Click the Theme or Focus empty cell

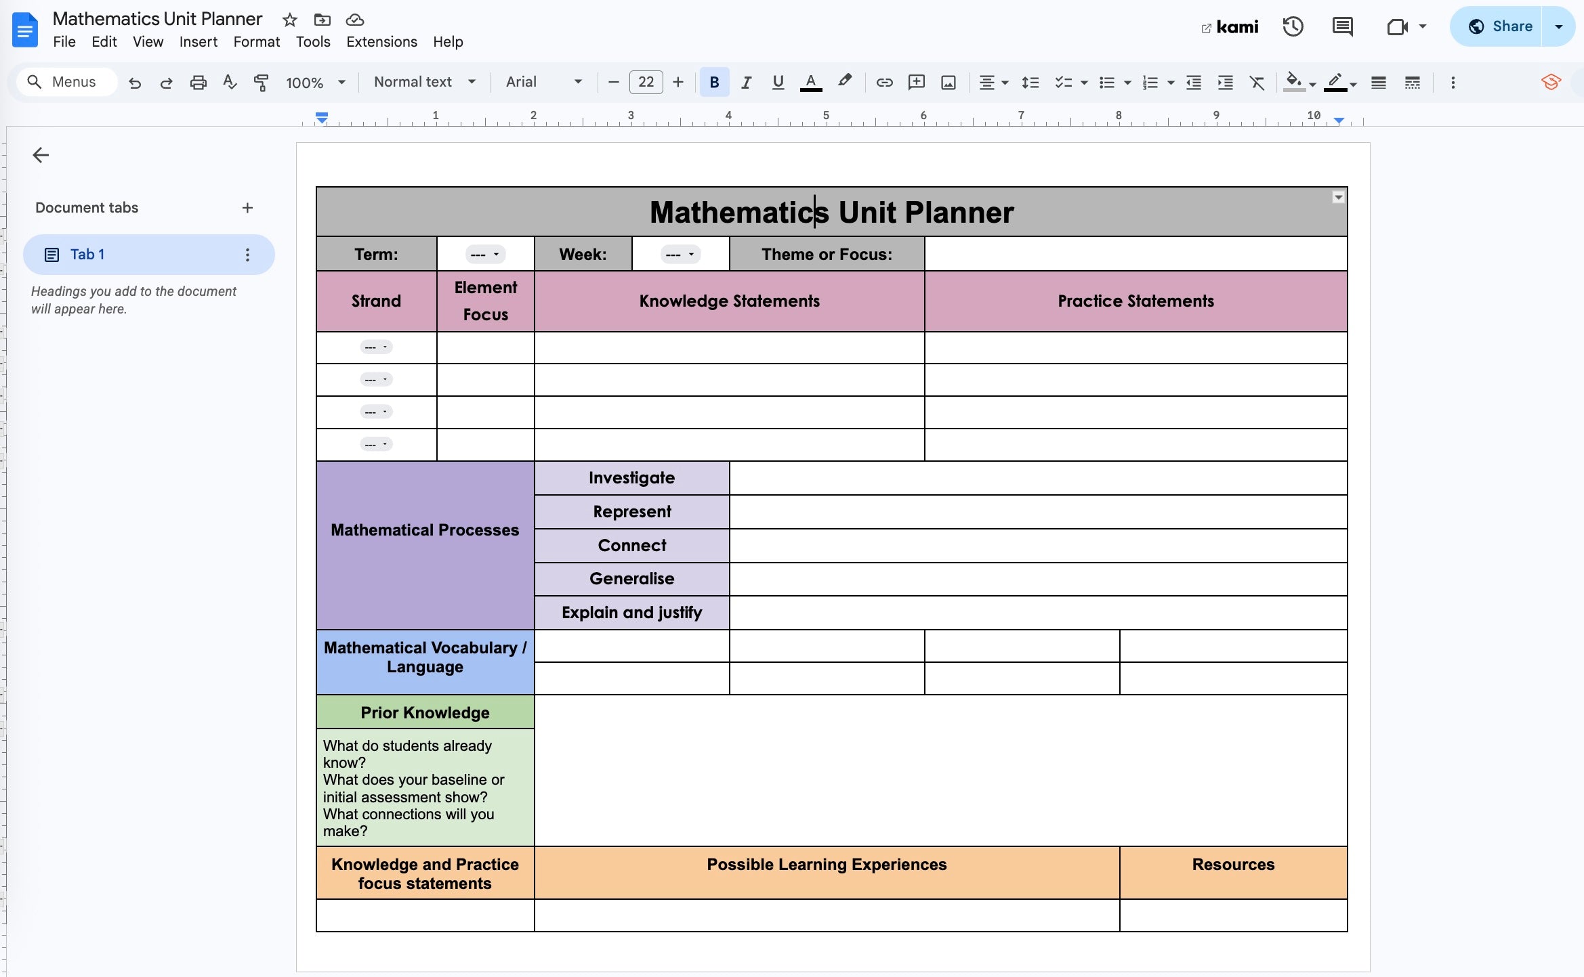click(x=1136, y=254)
